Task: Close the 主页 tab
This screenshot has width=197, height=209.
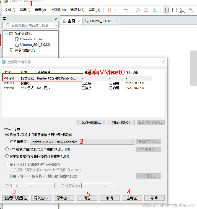Action: (x=79, y=21)
